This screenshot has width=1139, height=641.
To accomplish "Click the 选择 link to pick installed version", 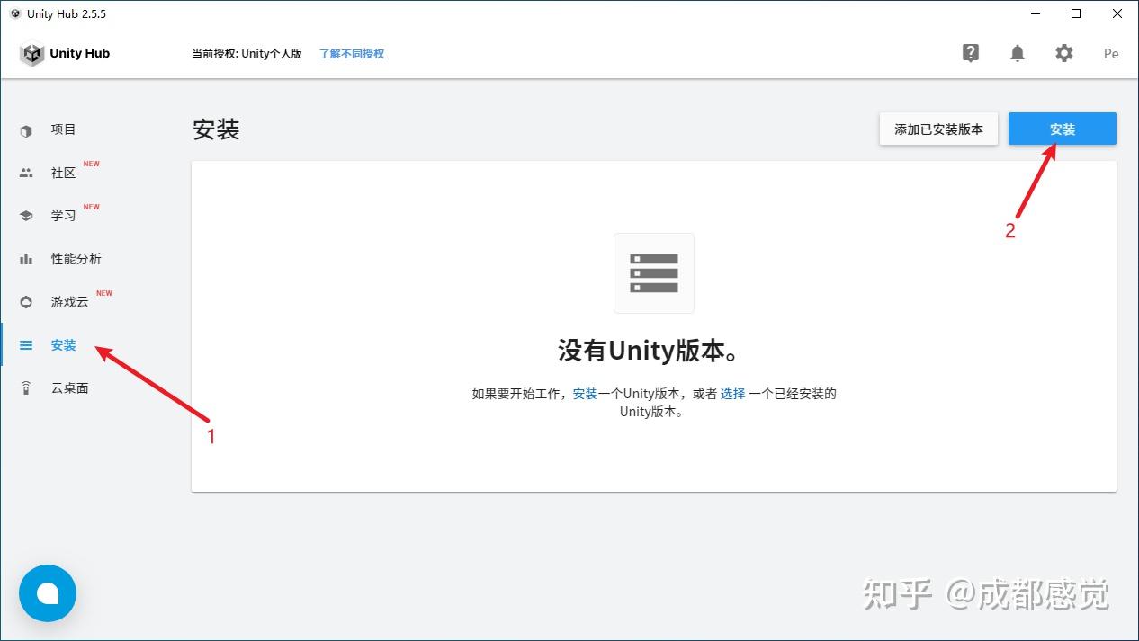I will pos(731,393).
